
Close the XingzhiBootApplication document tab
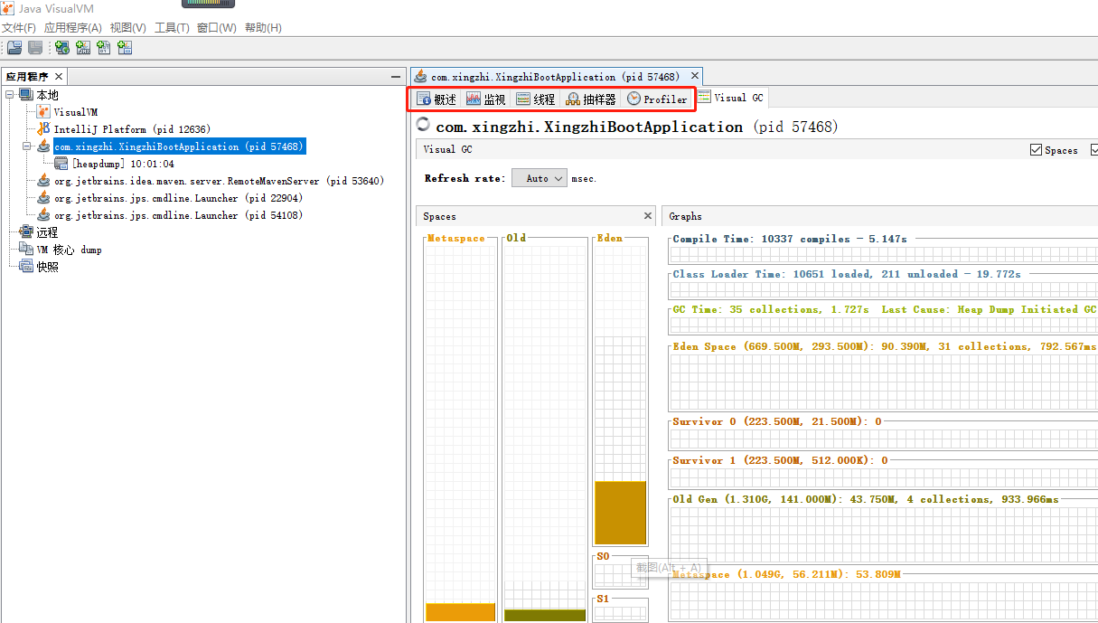pos(694,77)
